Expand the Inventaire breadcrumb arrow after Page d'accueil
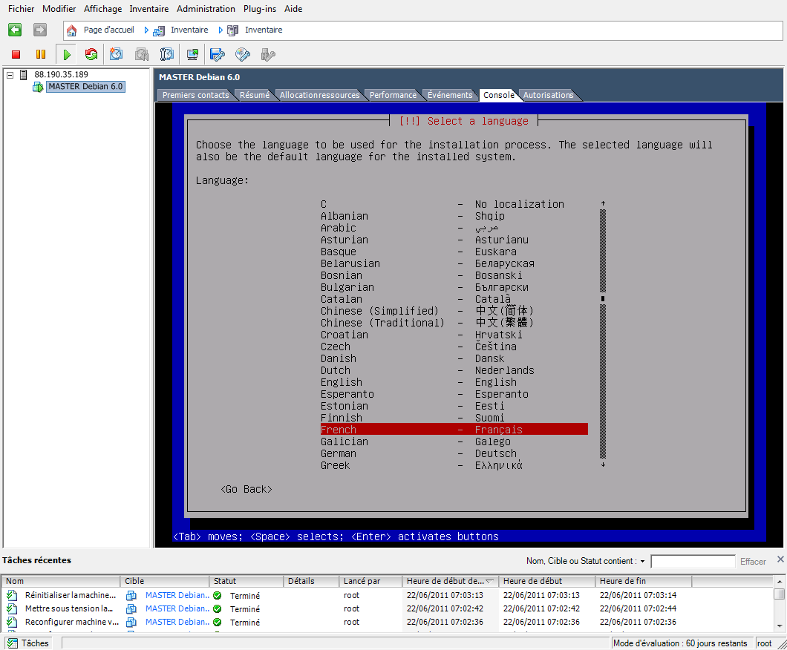This screenshot has width=787, height=650. pos(146,30)
